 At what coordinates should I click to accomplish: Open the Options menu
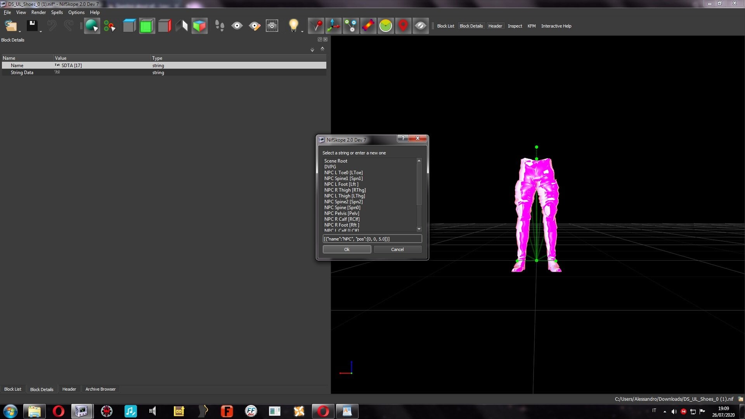[76, 12]
